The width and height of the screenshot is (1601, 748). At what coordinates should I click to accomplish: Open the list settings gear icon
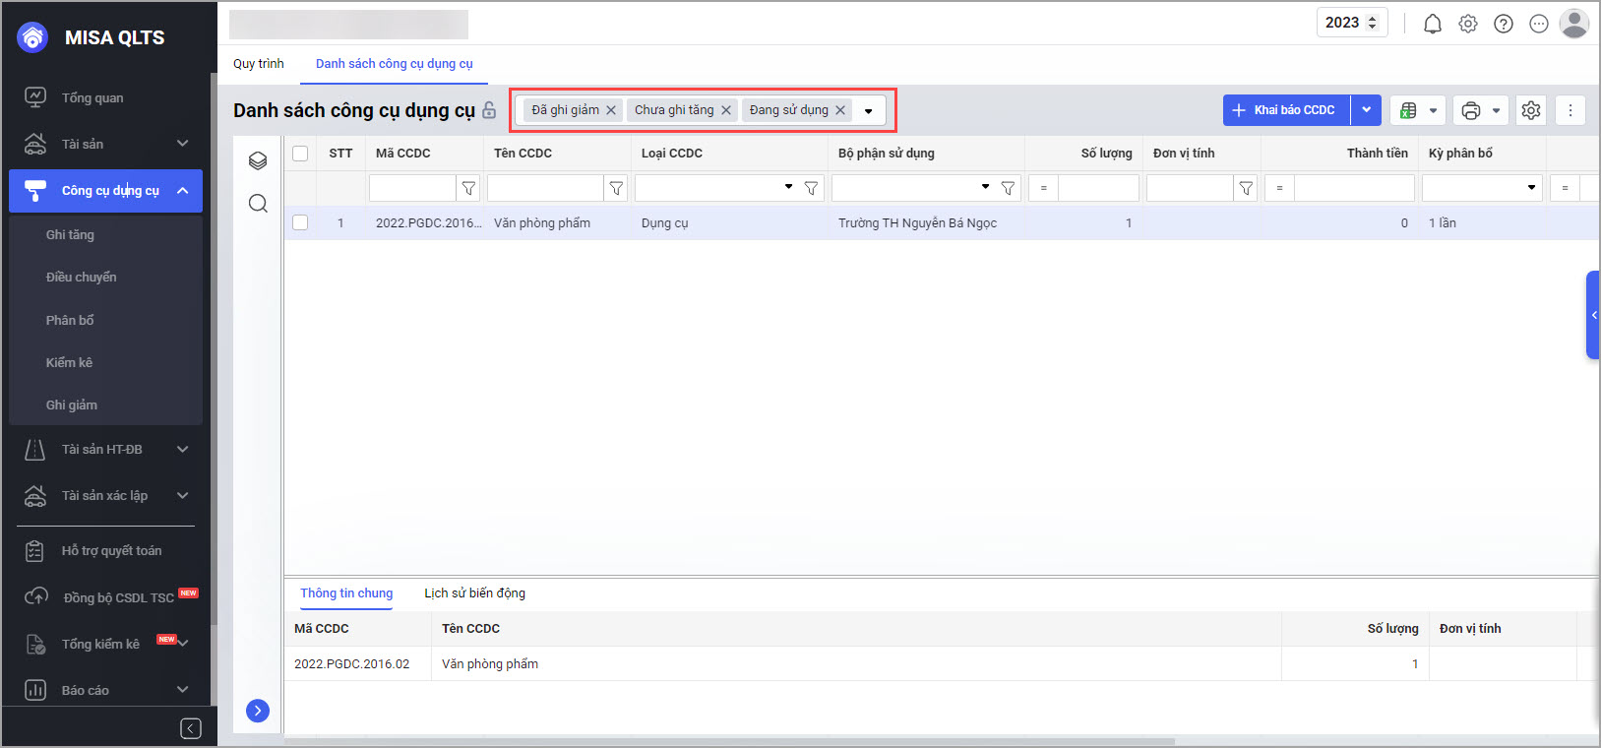[1531, 110]
